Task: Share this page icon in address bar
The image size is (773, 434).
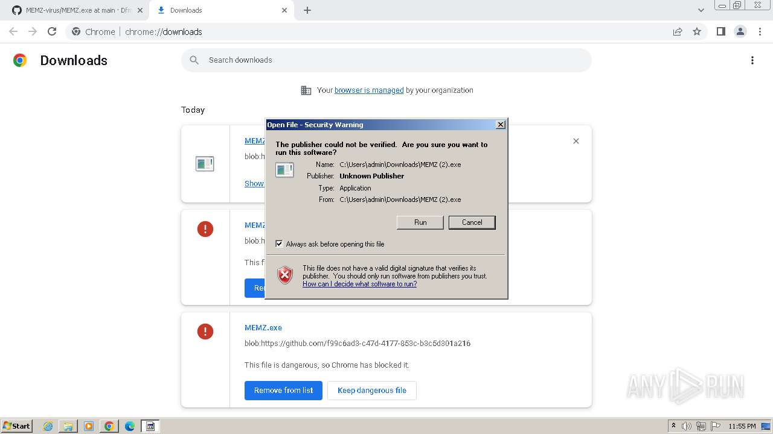Action: tap(678, 32)
